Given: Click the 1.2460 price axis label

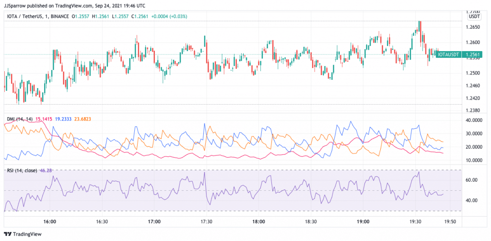Looking at the screenshot, I should (x=473, y=85).
